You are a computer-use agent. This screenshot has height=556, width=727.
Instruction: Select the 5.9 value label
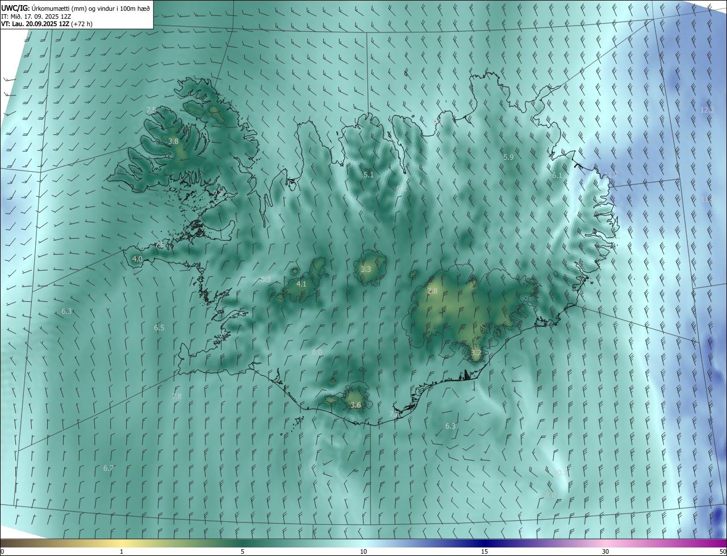[x=508, y=157]
